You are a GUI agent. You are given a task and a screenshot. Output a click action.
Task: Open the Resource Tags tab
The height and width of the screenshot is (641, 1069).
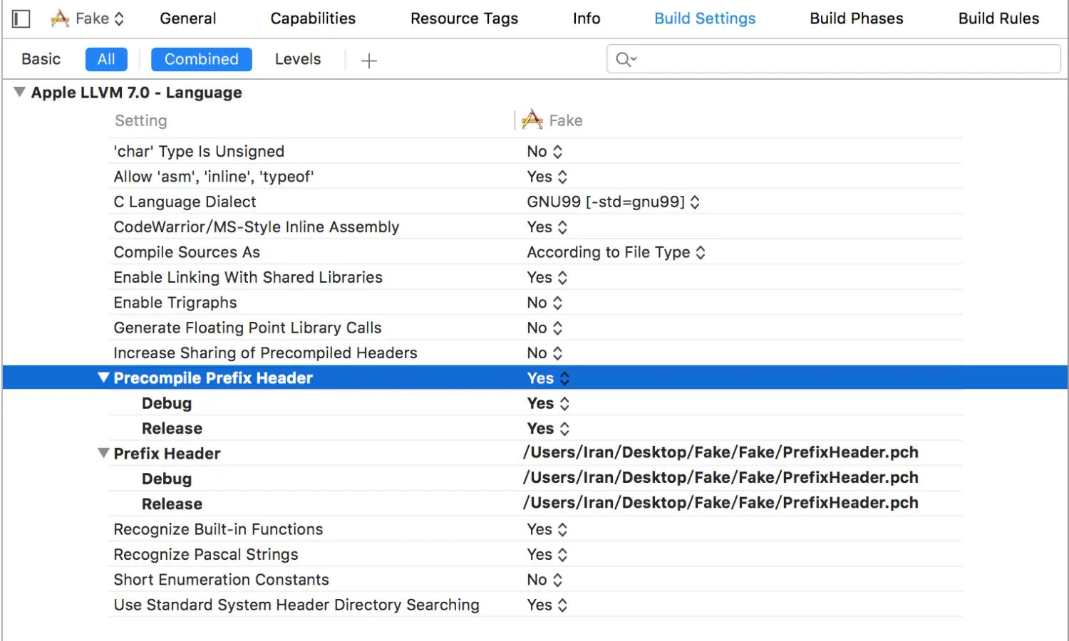coord(464,19)
